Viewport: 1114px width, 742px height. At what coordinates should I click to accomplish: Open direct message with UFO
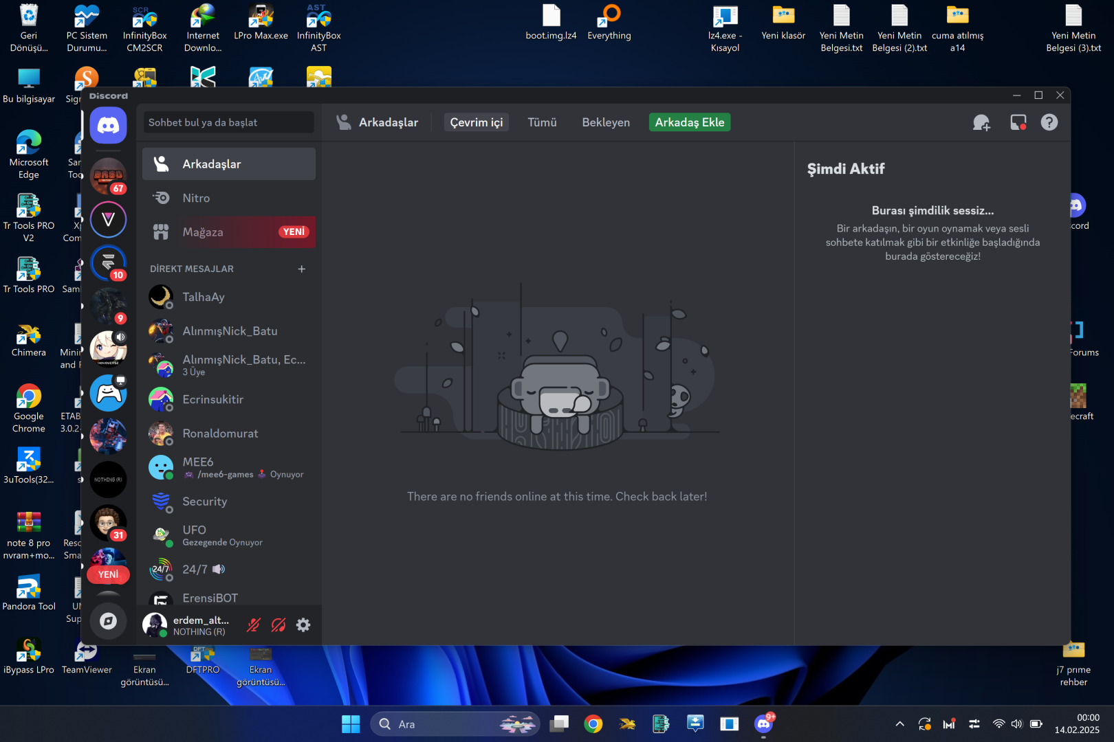click(229, 535)
